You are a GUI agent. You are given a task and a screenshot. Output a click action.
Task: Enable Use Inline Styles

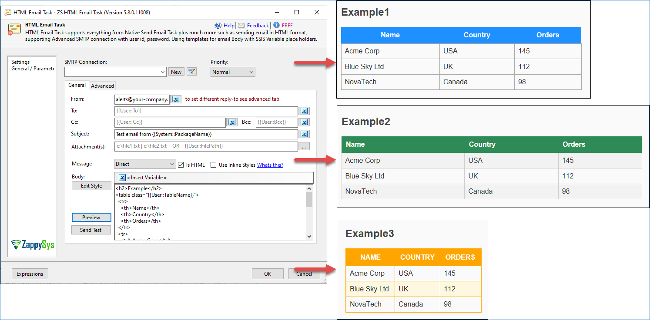(x=213, y=164)
